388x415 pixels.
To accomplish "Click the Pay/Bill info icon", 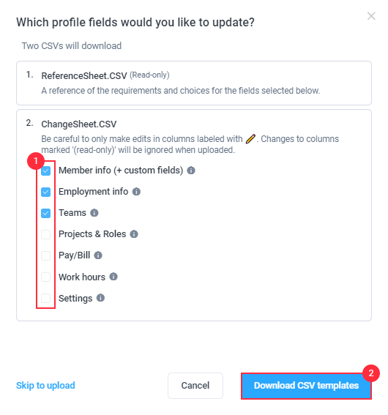I will tap(98, 255).
